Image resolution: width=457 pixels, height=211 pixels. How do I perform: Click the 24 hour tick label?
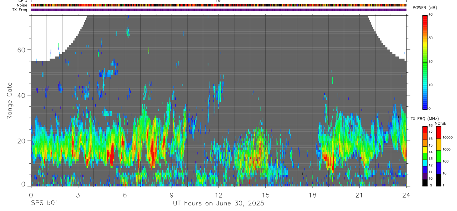(x=406, y=195)
